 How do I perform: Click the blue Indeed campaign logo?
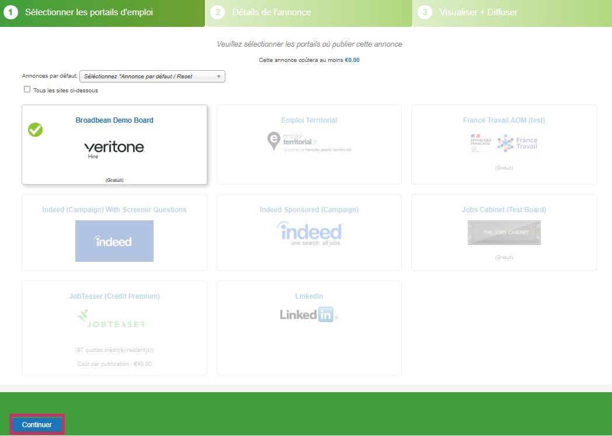114,241
